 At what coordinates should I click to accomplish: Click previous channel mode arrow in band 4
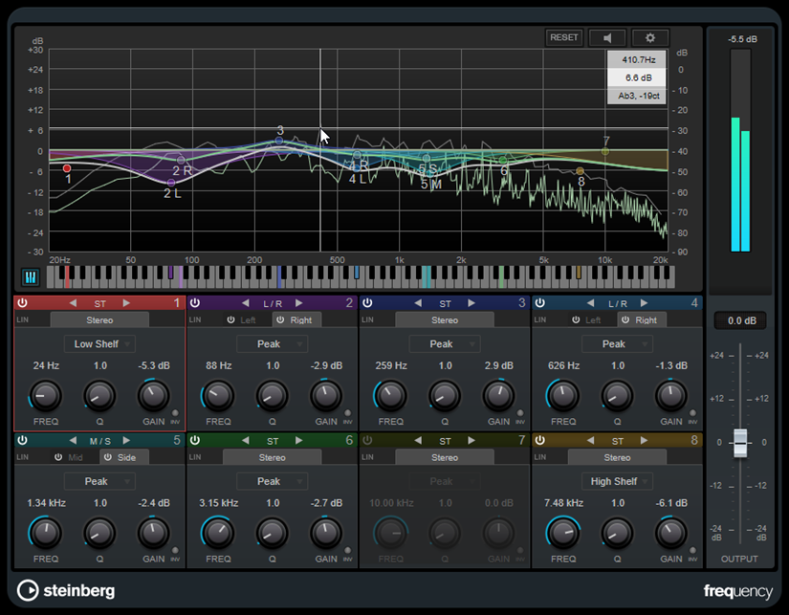click(591, 303)
